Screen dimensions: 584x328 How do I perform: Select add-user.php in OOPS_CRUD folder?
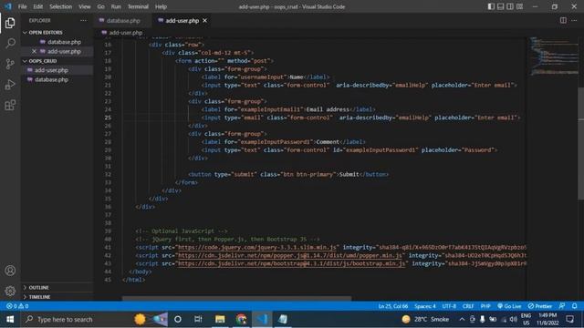click(51, 70)
